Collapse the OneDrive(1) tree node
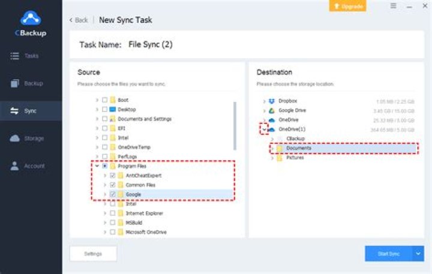This screenshot has width=432, height=274. (264, 129)
